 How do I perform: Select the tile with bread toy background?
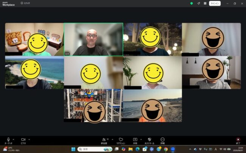[x=34, y=40]
